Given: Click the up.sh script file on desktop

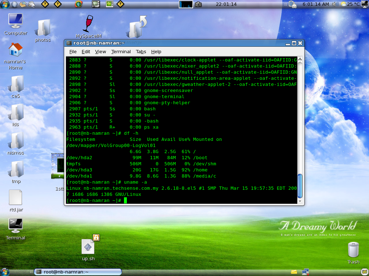Looking at the screenshot, I should [88, 247].
